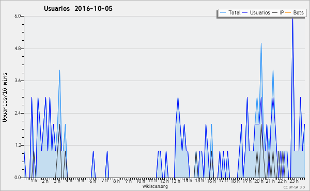
Task: Click the dark blue Usuarios legend line
Action: (x=245, y=13)
